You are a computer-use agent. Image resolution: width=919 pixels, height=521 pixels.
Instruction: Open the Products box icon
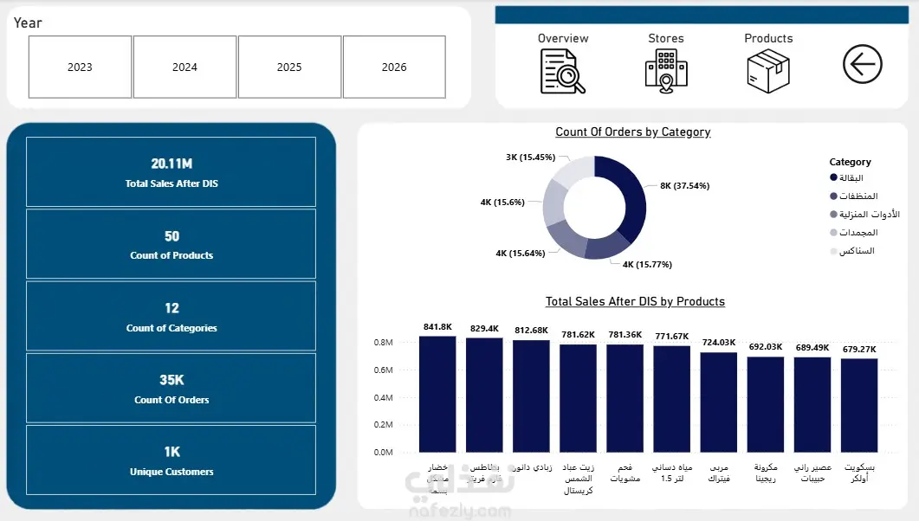click(x=768, y=72)
